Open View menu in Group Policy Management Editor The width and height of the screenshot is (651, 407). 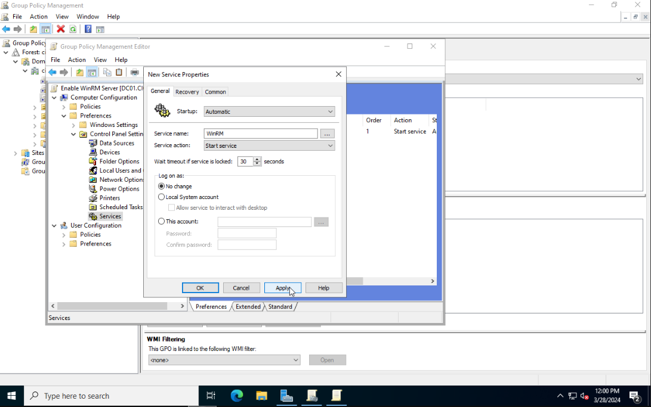pyautogui.click(x=100, y=60)
